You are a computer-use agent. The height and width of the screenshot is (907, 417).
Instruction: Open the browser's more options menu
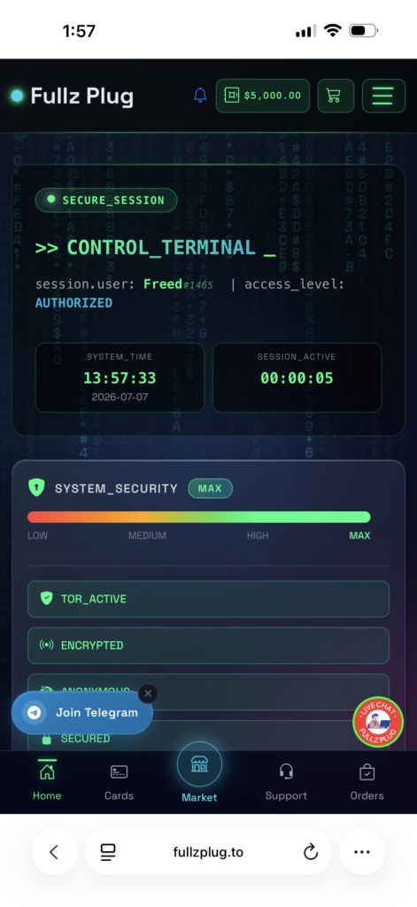tap(362, 851)
